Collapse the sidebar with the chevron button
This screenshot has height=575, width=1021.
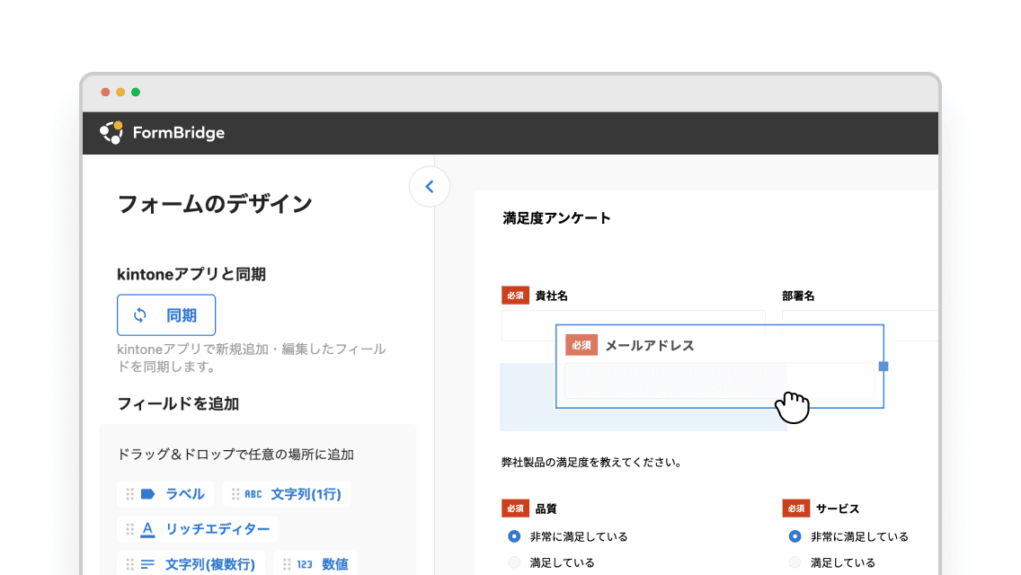tap(429, 187)
